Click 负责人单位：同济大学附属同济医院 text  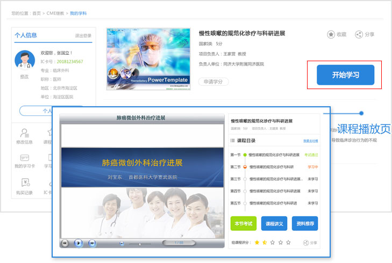(x=231, y=64)
